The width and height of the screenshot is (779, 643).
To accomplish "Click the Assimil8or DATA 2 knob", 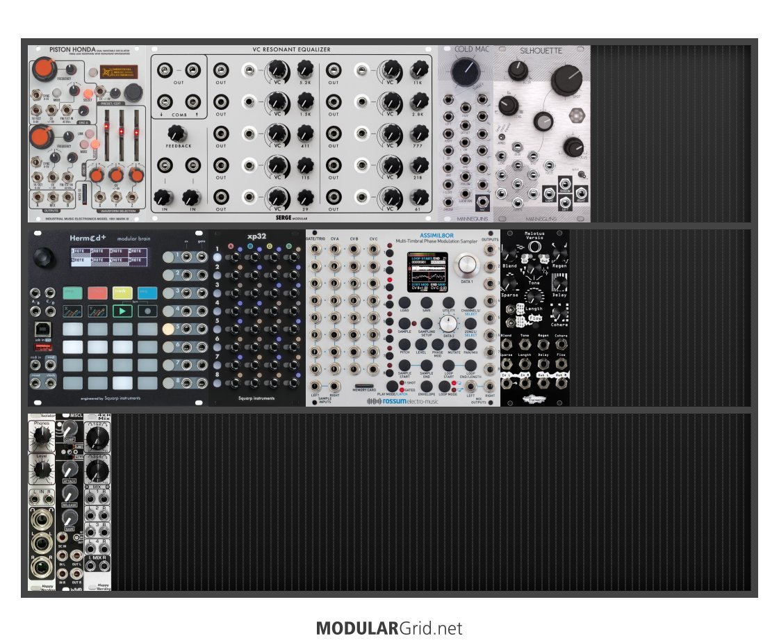I will click(x=448, y=324).
